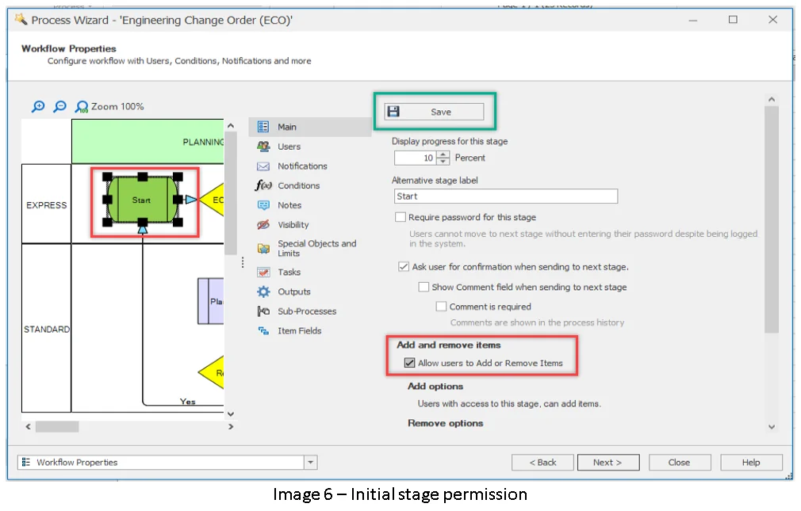The width and height of the screenshot is (801, 511).
Task: Click the Notes icon
Action: [263, 205]
